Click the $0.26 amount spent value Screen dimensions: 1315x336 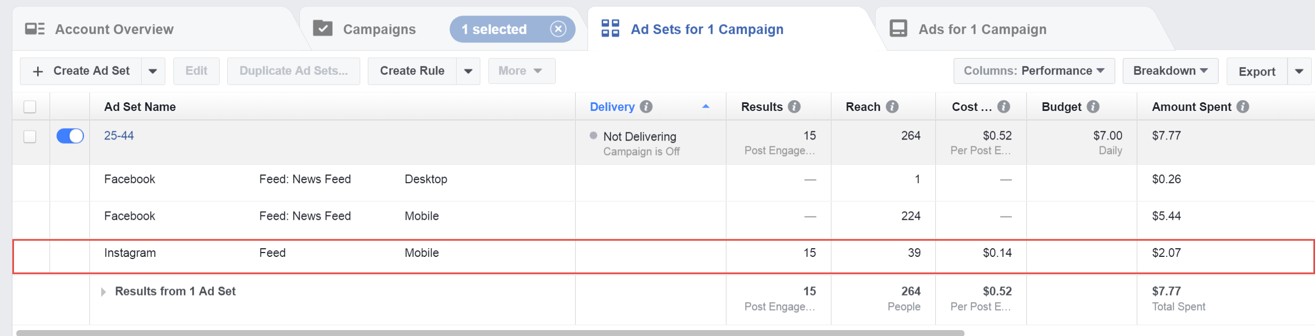pos(1166,179)
